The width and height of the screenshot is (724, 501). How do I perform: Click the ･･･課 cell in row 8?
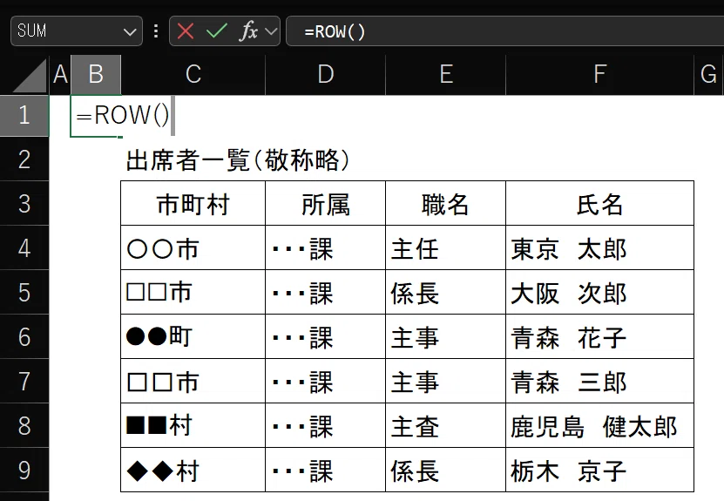(x=326, y=425)
